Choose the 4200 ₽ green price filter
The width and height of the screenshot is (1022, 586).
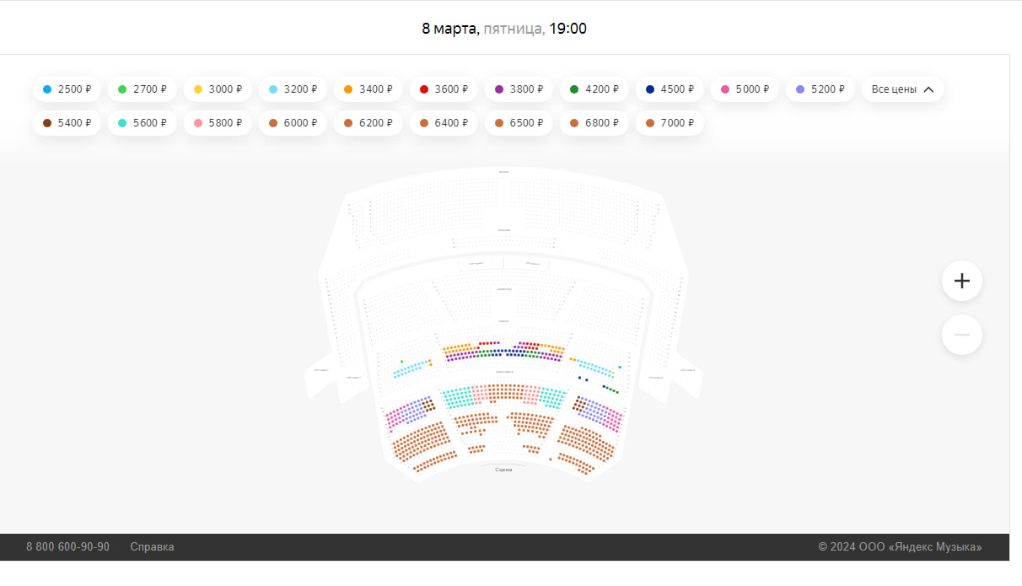coord(594,89)
